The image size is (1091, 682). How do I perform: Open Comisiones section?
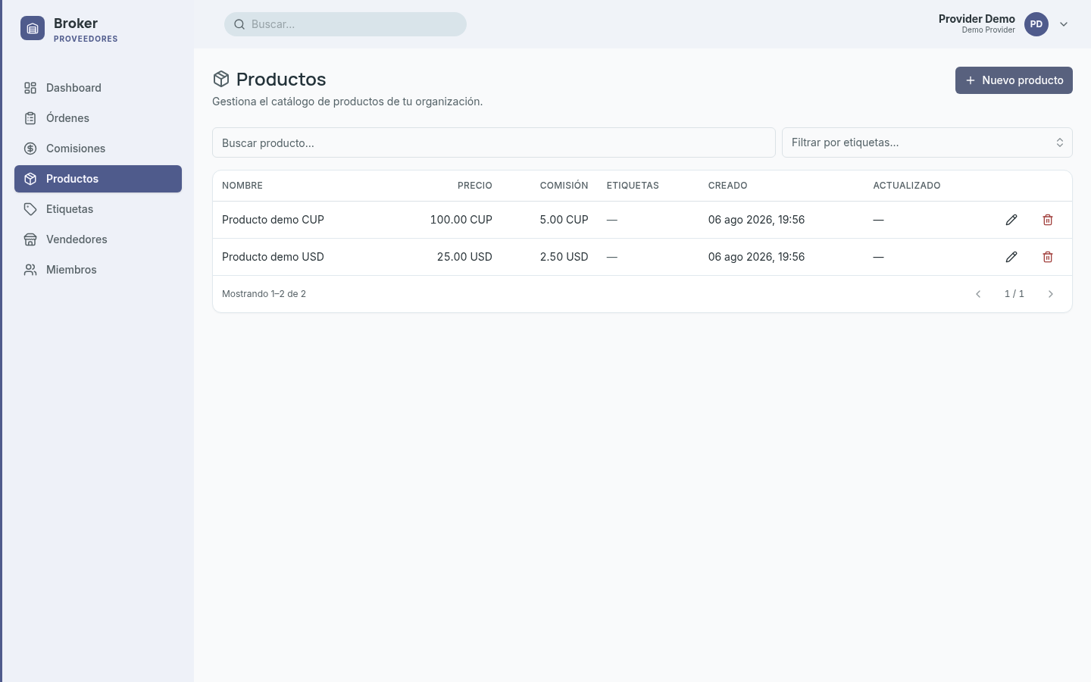click(x=98, y=149)
